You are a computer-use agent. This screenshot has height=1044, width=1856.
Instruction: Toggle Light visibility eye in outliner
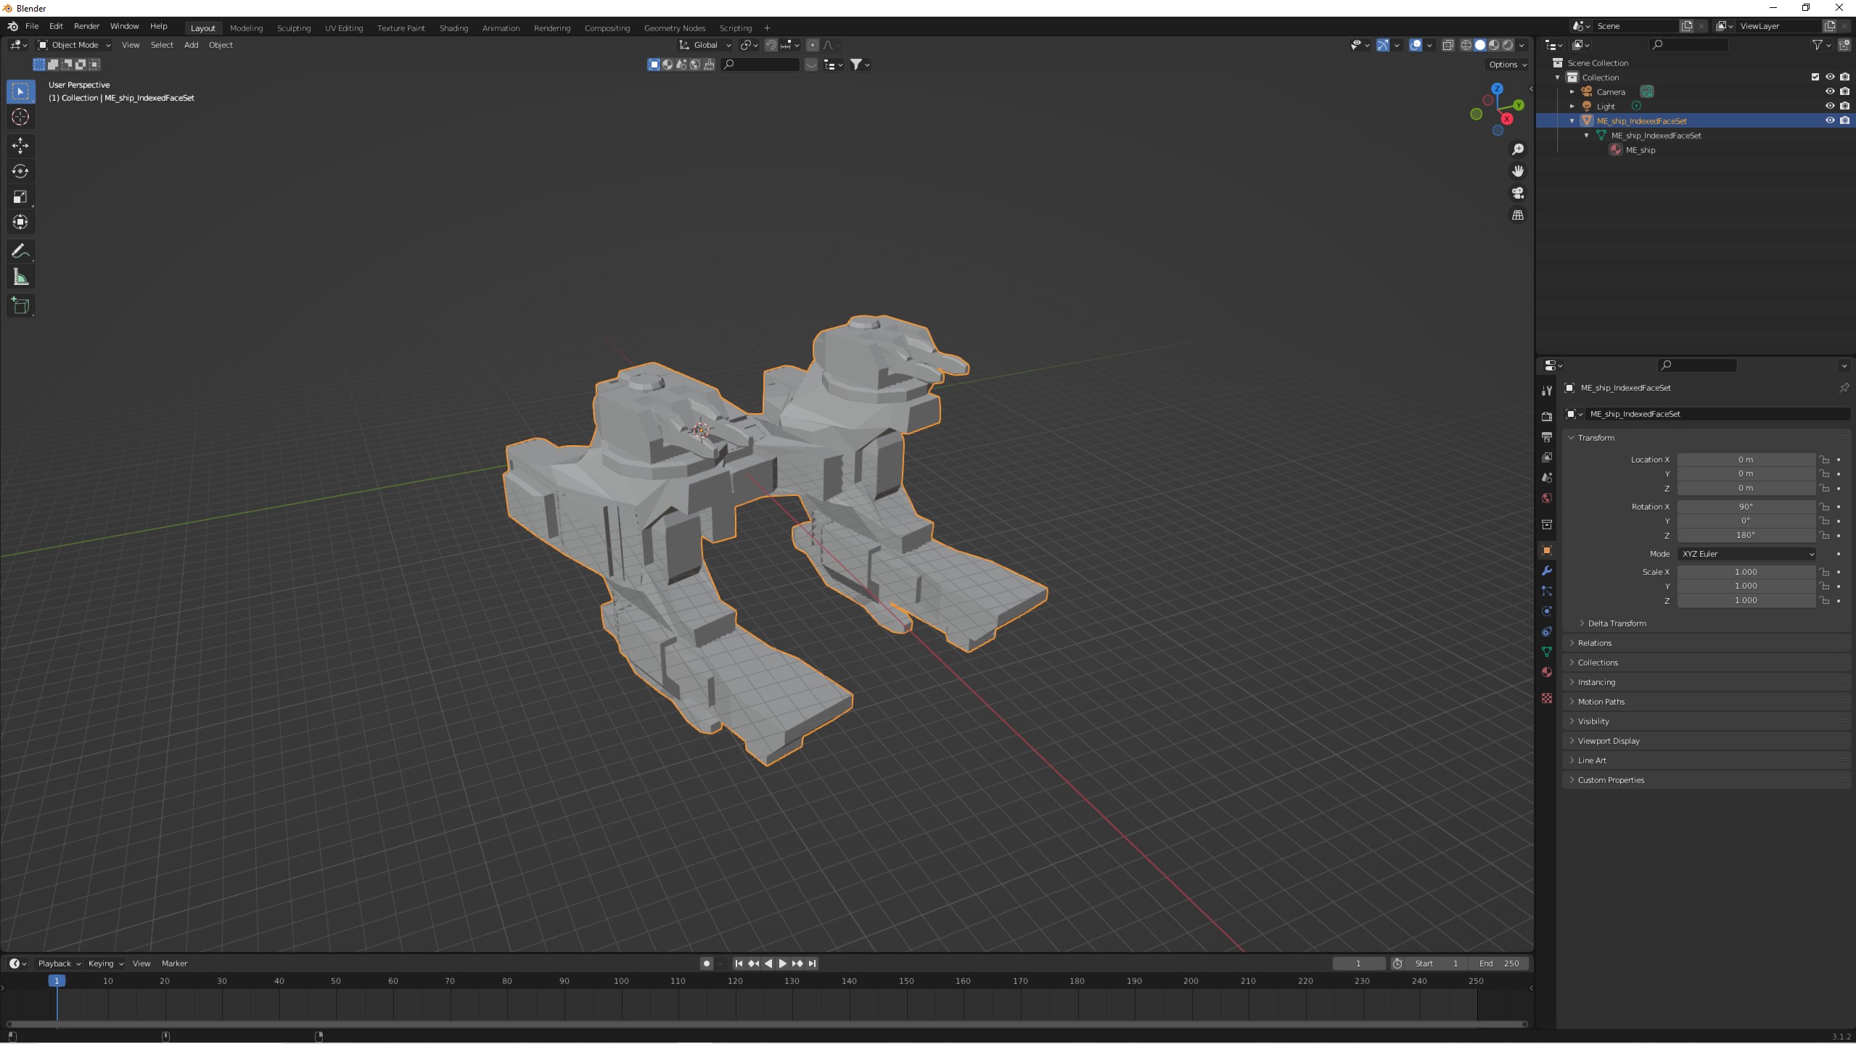coord(1829,107)
